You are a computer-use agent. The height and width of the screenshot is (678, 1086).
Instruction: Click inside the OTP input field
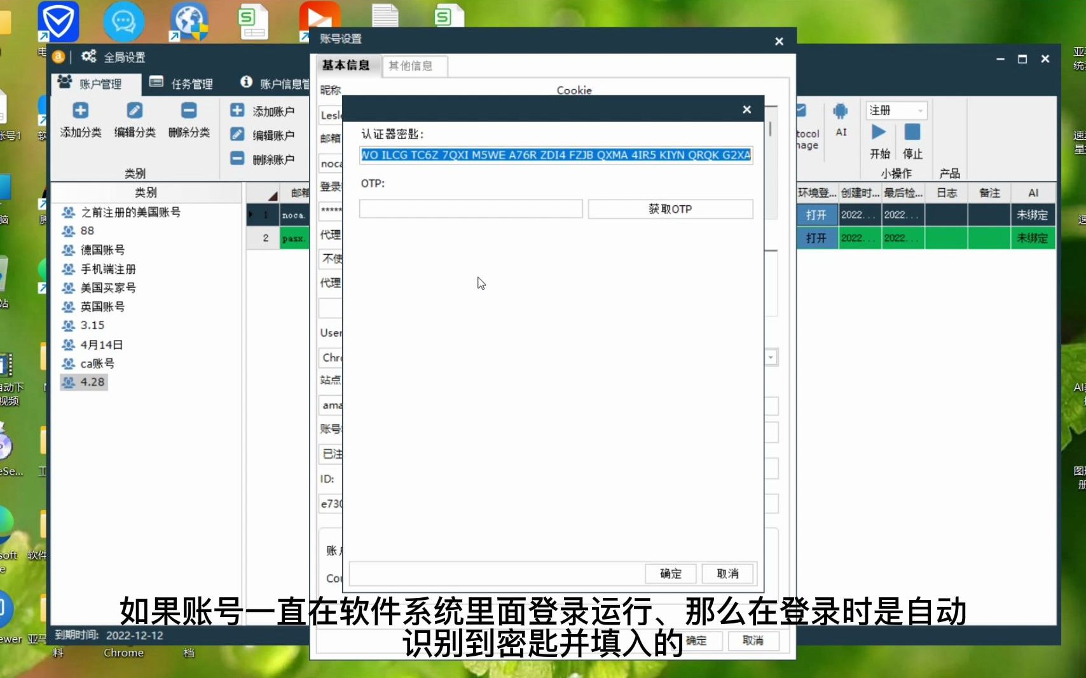pyautogui.click(x=471, y=208)
